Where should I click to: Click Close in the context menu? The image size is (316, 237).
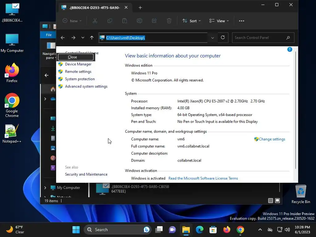[x=76, y=57]
